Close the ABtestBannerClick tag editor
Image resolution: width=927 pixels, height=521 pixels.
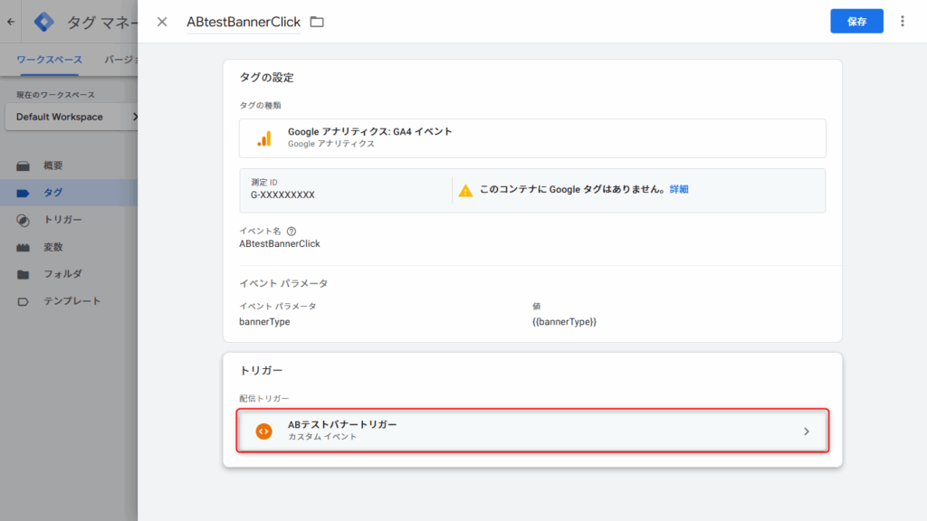point(162,22)
